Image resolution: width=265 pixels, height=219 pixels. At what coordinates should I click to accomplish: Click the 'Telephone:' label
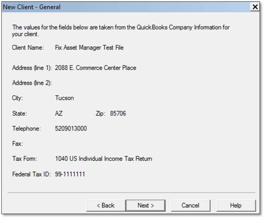[x=26, y=128]
